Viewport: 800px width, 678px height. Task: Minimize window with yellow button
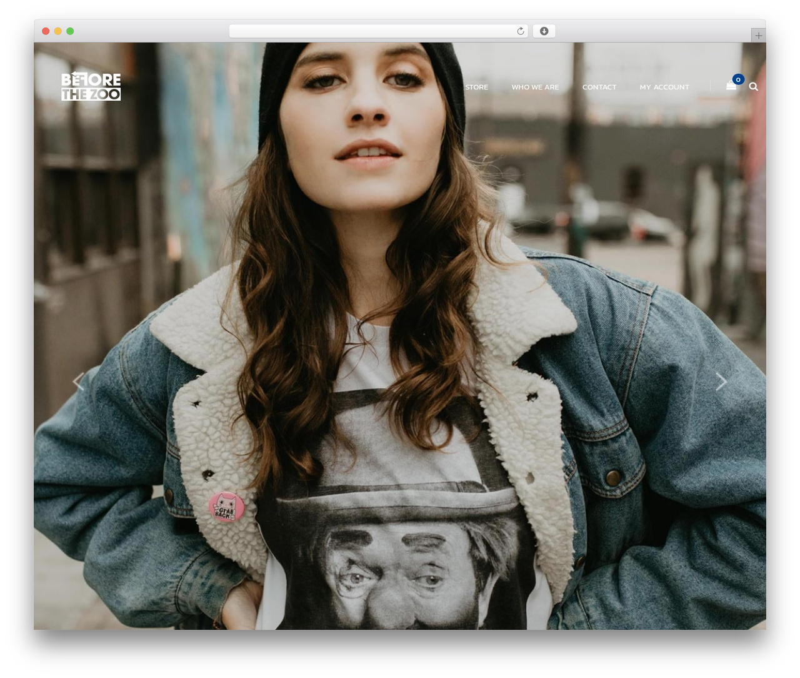[x=57, y=31]
